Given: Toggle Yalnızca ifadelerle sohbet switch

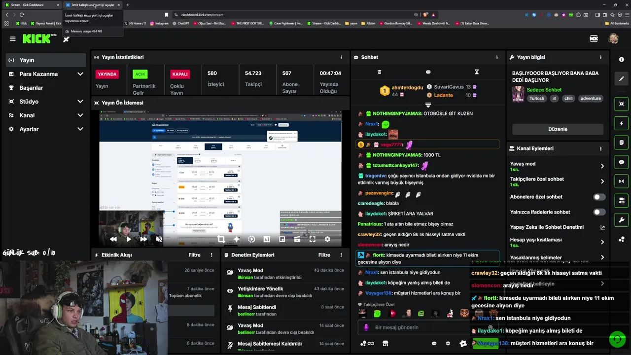Looking at the screenshot, I should 599,212.
